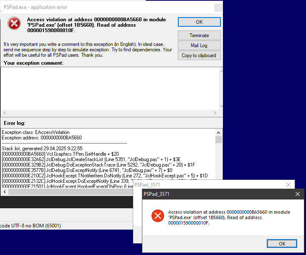The width and height of the screenshot is (306, 255).
Task: Click the 'UTF-8 no BOM (65001)' status bar entry
Action: click(x=36, y=226)
